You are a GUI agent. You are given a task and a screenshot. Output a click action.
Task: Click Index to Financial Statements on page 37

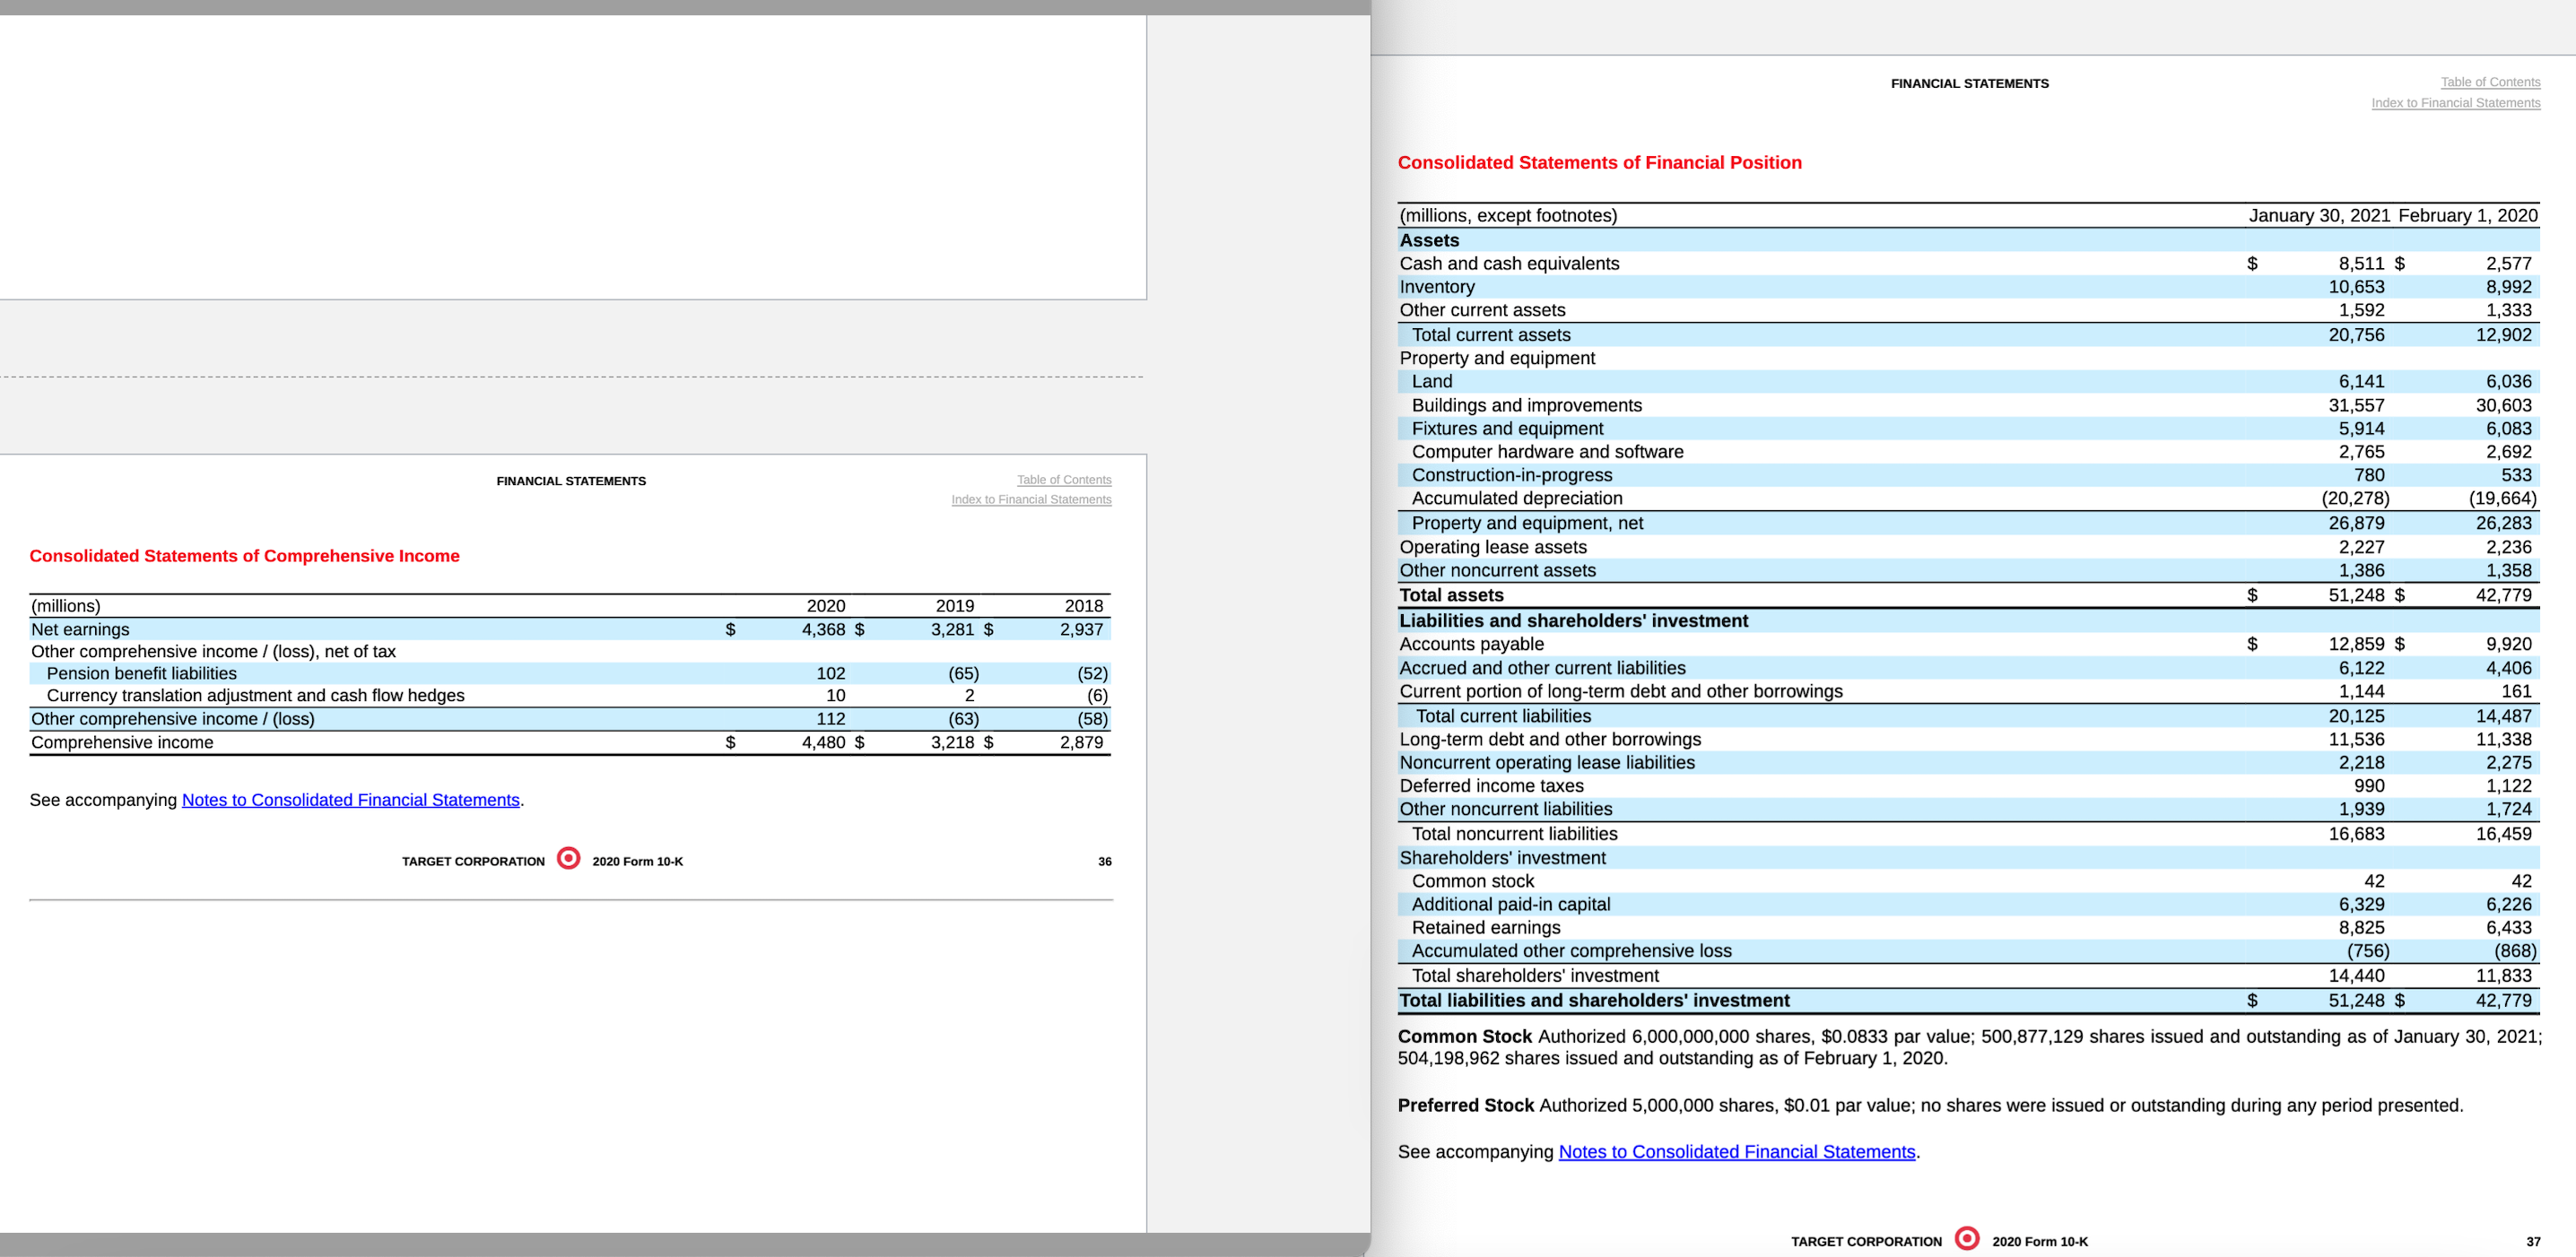point(2455,102)
